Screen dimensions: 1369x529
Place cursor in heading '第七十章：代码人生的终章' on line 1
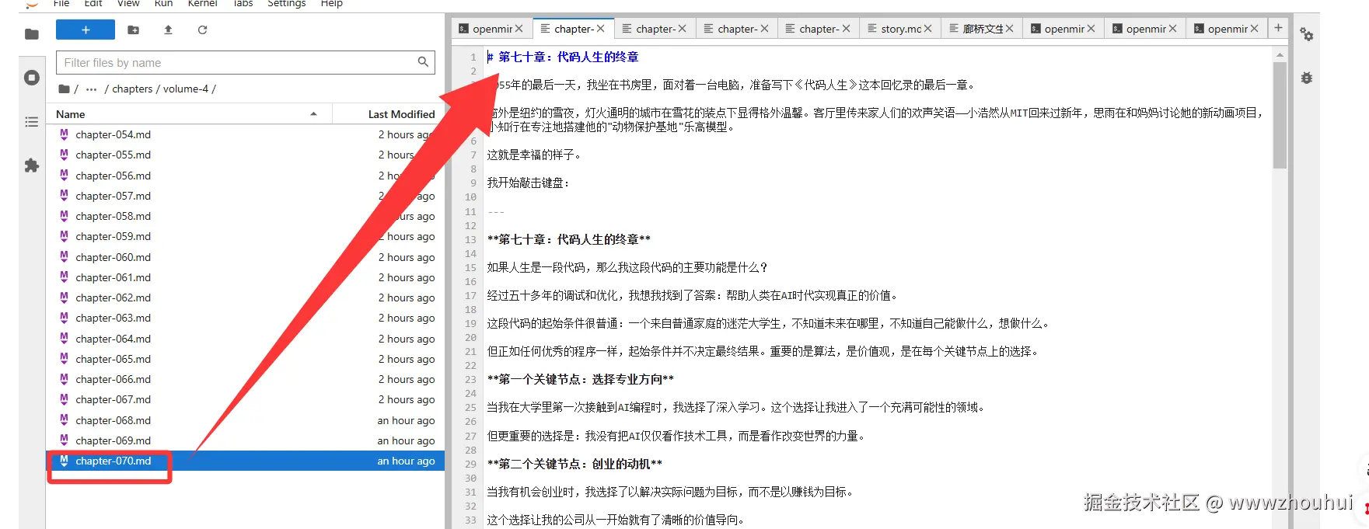568,57
